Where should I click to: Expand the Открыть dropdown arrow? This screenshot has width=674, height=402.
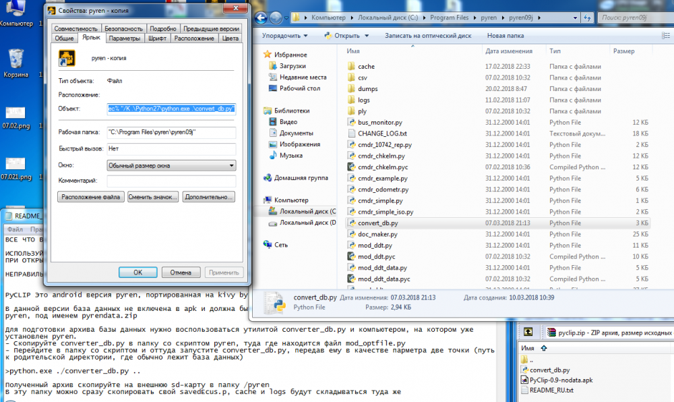367,36
